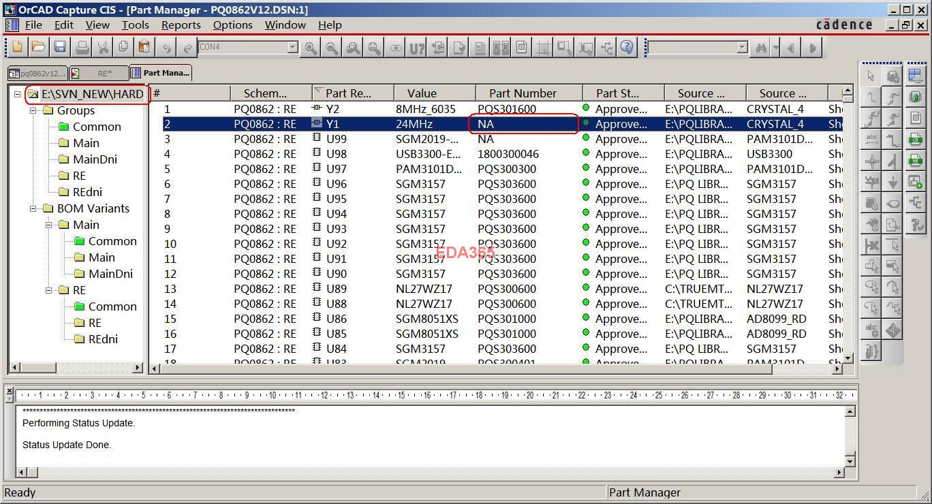
Task: Click the Save document toolbar icon
Action: [60, 47]
